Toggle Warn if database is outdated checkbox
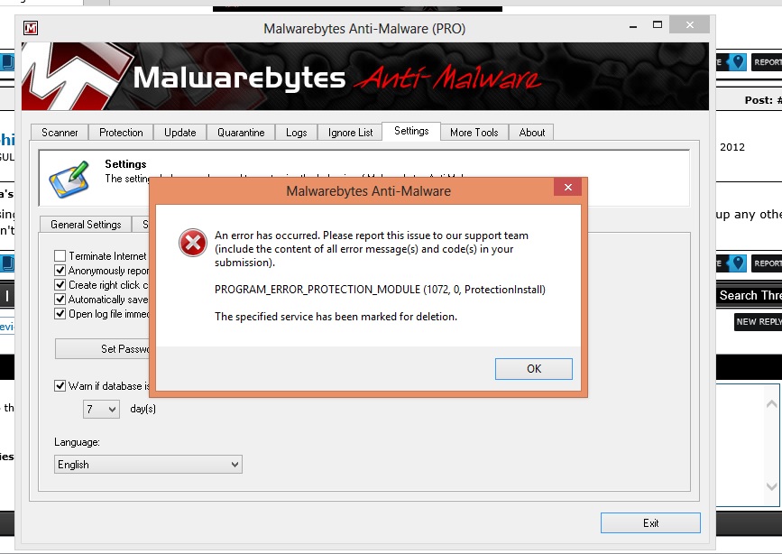The image size is (782, 554). [x=60, y=386]
